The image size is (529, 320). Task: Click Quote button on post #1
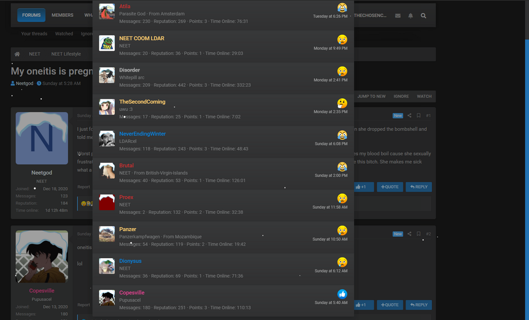(x=390, y=187)
